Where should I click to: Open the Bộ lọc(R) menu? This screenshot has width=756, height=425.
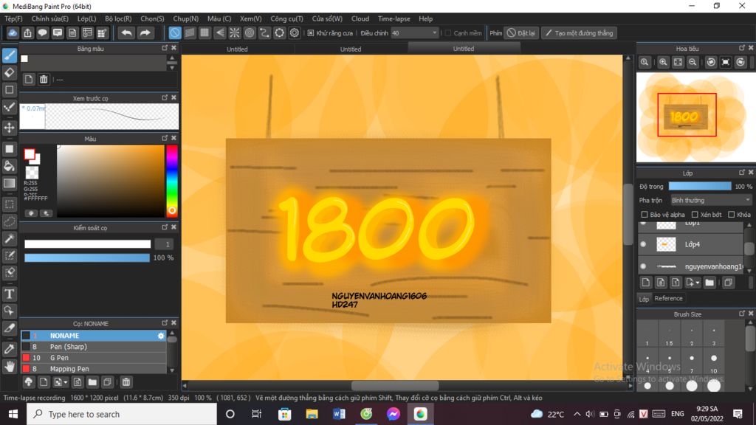[x=118, y=18]
